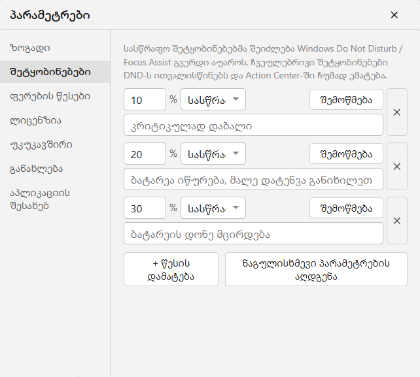The image size is (420, 377).
Task: Edit the კრიტიკულად დაბალი message field
Action: 253,125
